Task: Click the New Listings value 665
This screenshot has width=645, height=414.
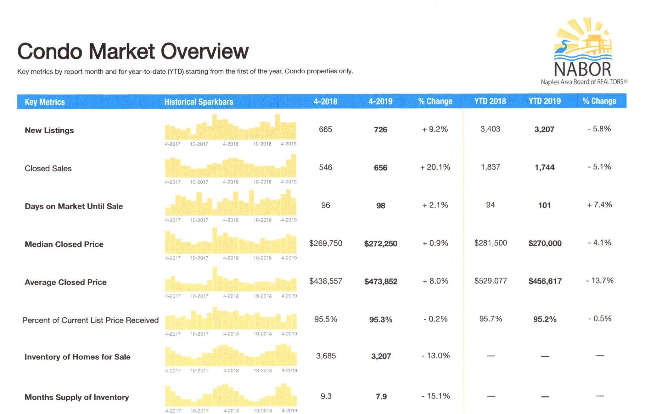Action: pos(325,129)
